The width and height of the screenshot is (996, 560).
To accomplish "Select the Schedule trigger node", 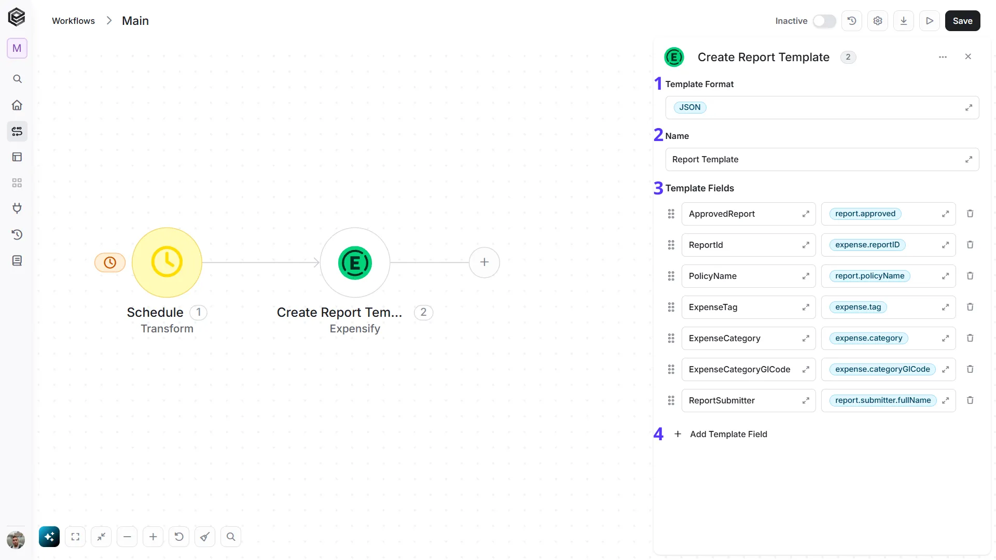I will pyautogui.click(x=167, y=262).
